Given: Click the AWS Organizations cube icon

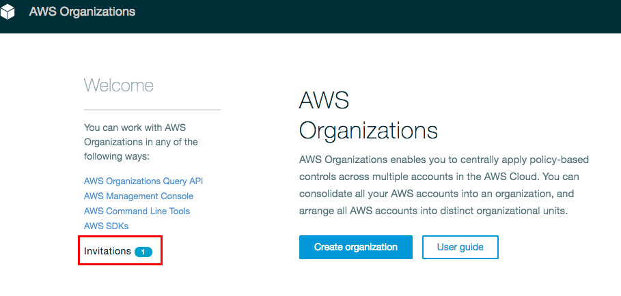Looking at the screenshot, I should tap(8, 12).
